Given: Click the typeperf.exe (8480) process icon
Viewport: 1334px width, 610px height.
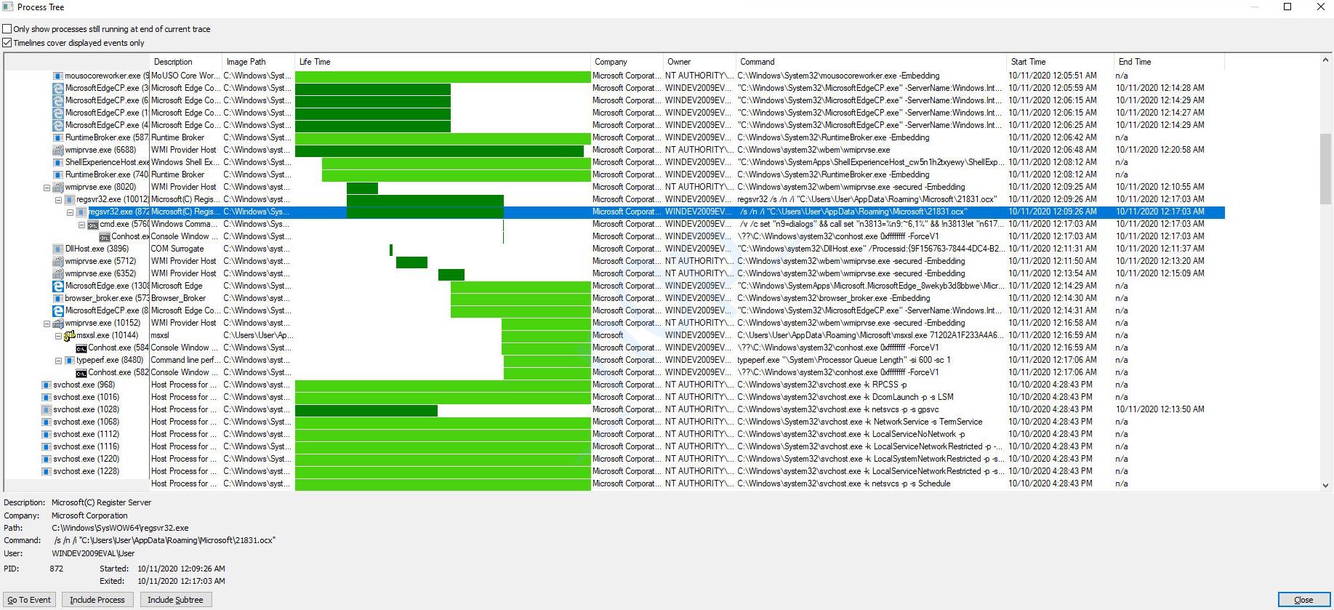Looking at the screenshot, I should pyautogui.click(x=70, y=361).
